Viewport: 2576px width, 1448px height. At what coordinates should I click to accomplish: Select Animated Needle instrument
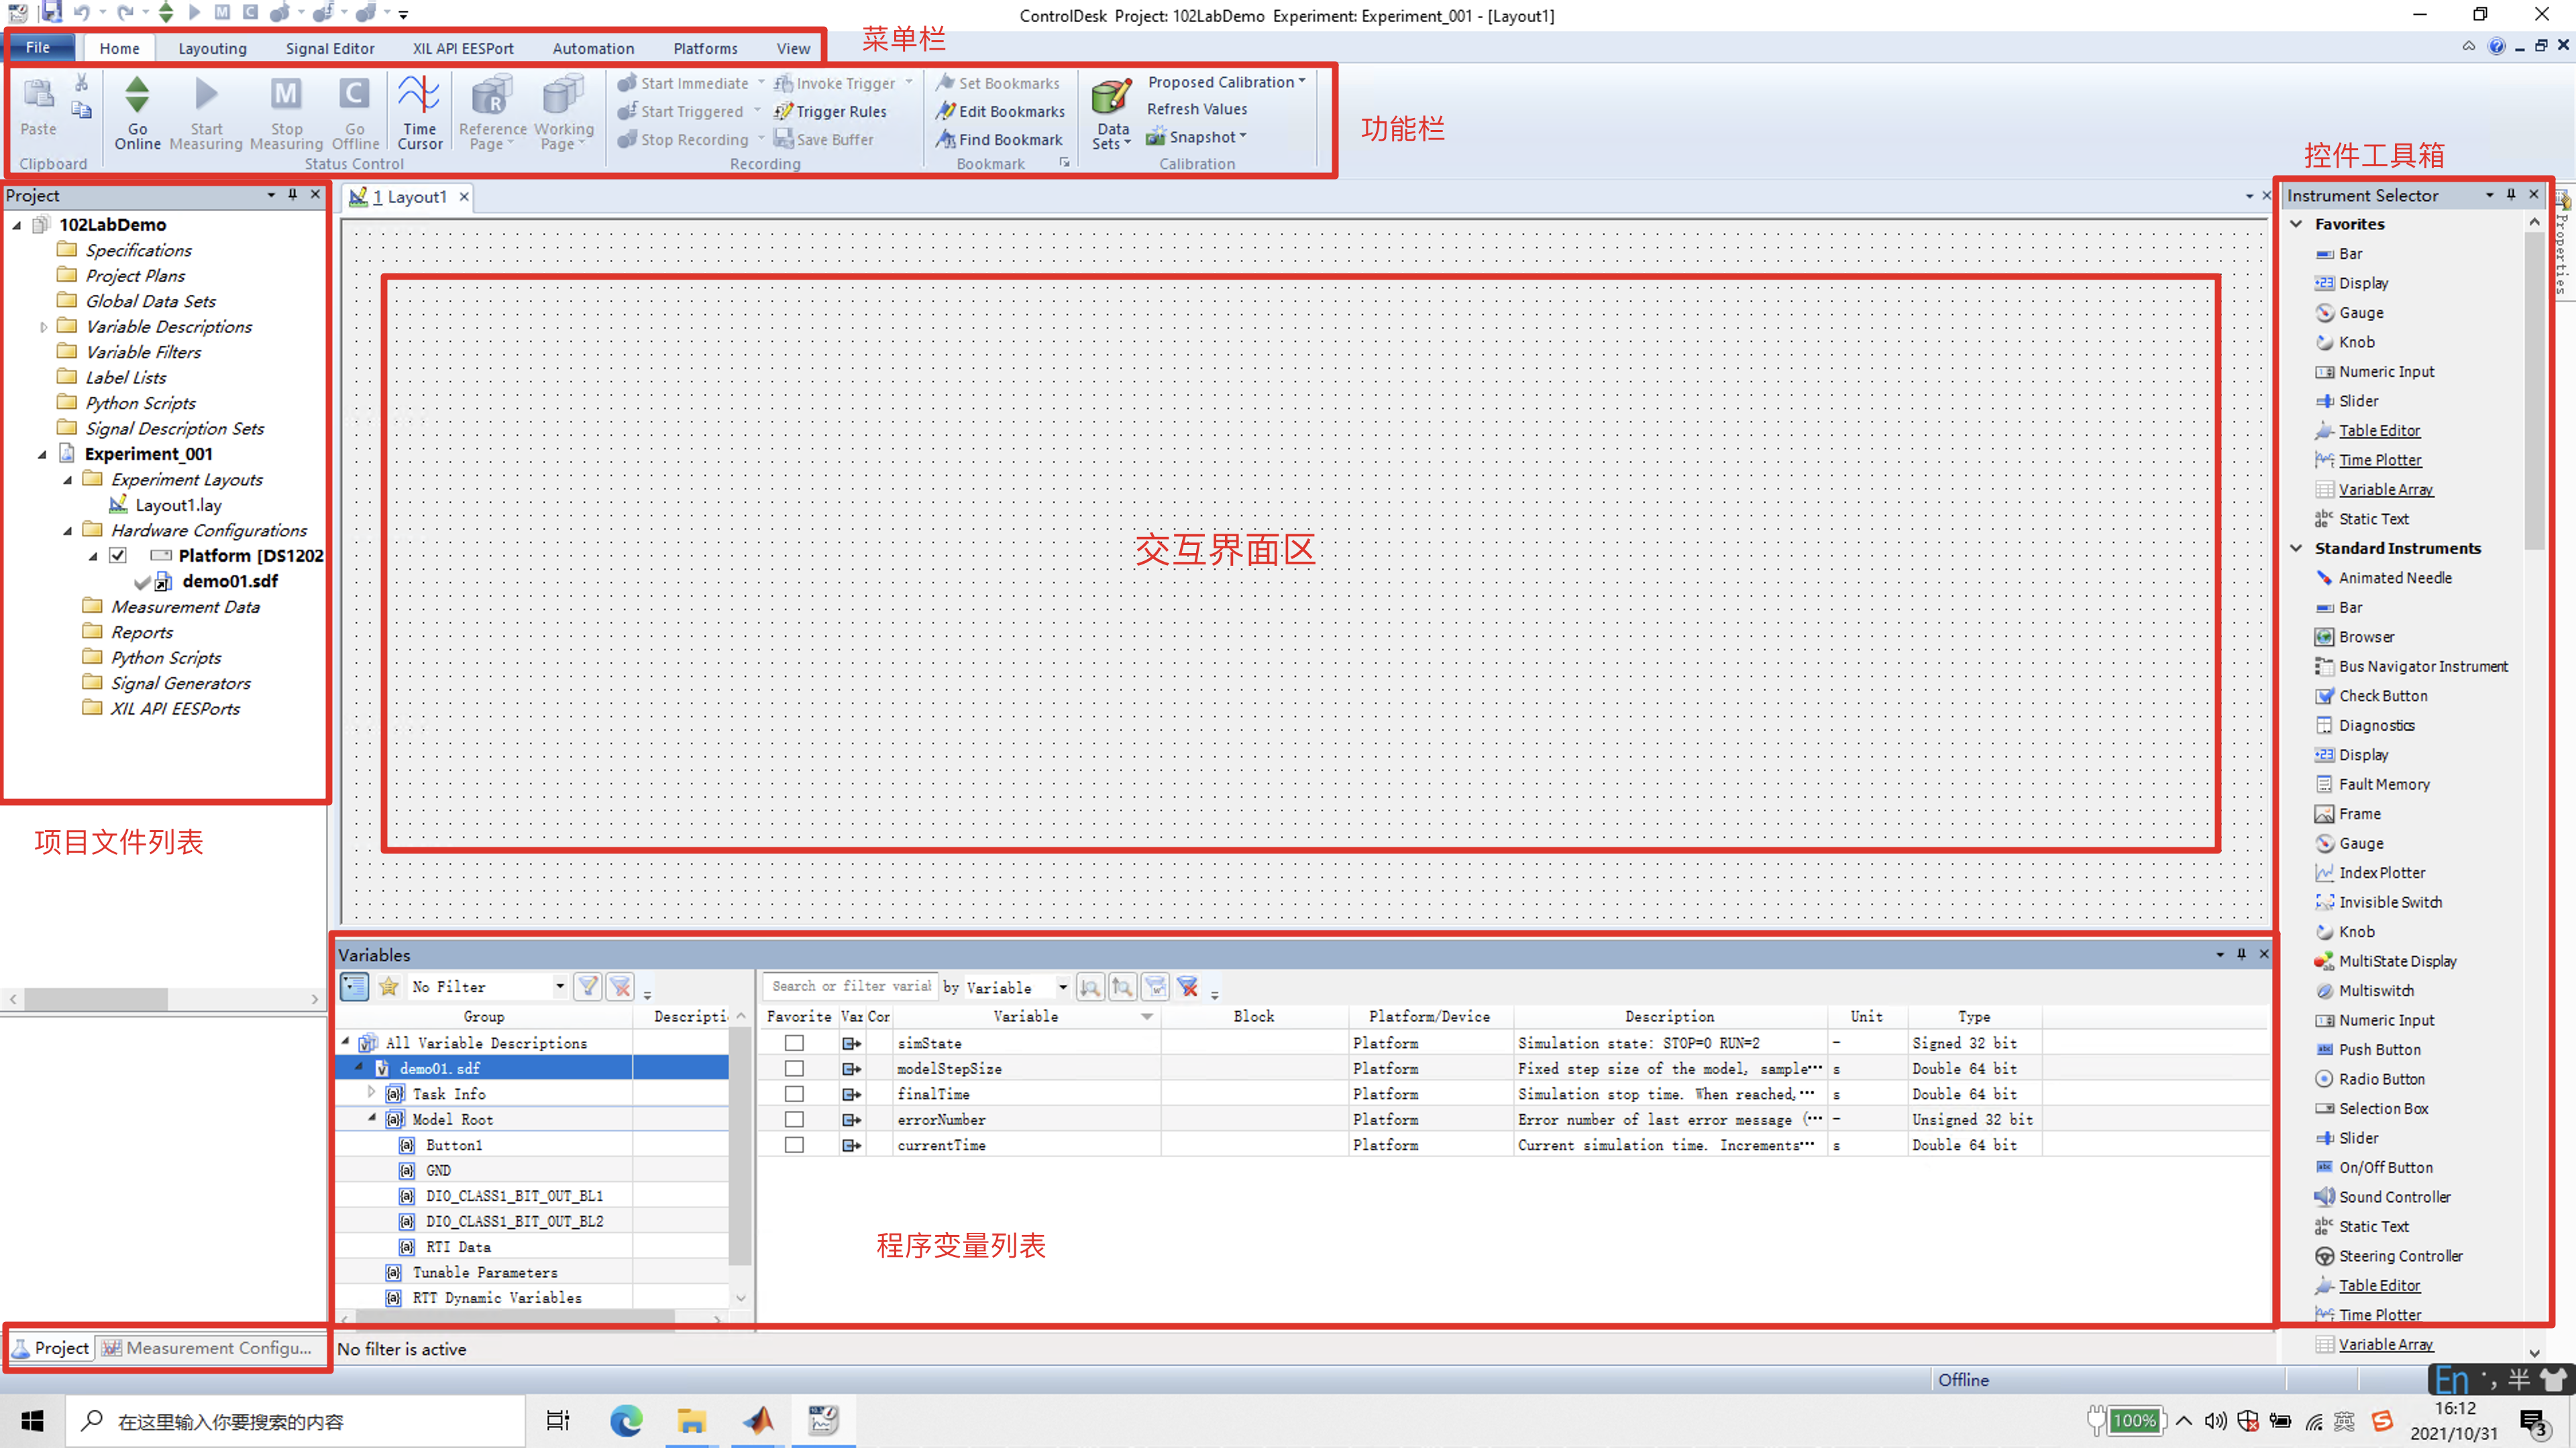pyautogui.click(x=2384, y=578)
